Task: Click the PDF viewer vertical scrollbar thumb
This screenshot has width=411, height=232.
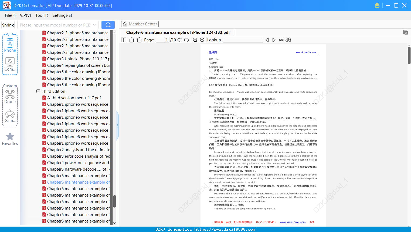Action: pyautogui.click(x=409, y=55)
